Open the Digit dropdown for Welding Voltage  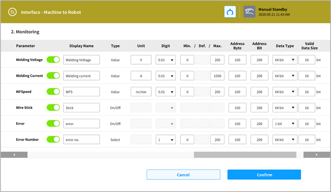166,60
